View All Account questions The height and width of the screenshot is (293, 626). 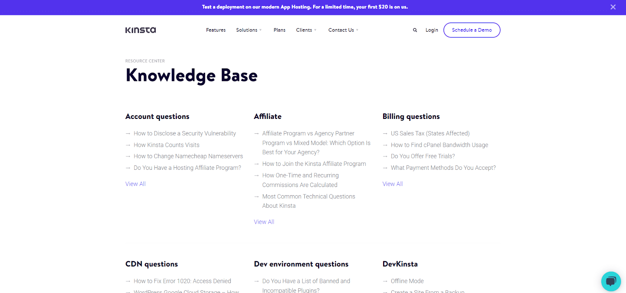pyautogui.click(x=135, y=184)
